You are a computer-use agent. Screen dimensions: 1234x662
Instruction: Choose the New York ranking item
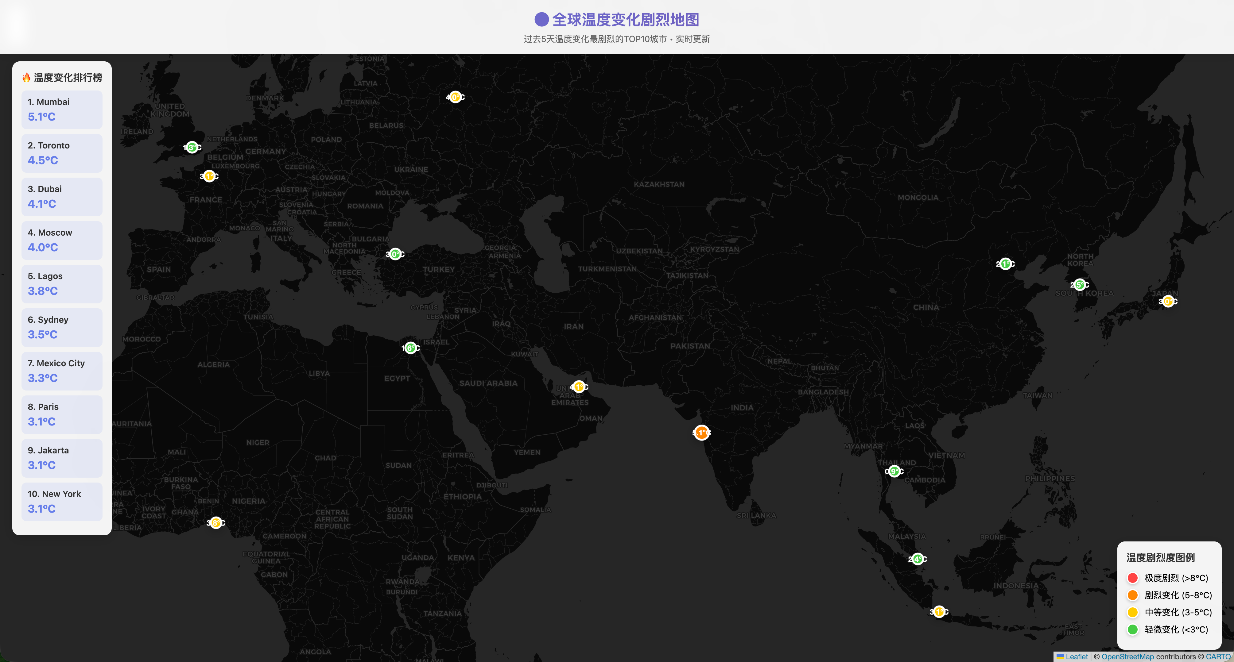point(62,502)
